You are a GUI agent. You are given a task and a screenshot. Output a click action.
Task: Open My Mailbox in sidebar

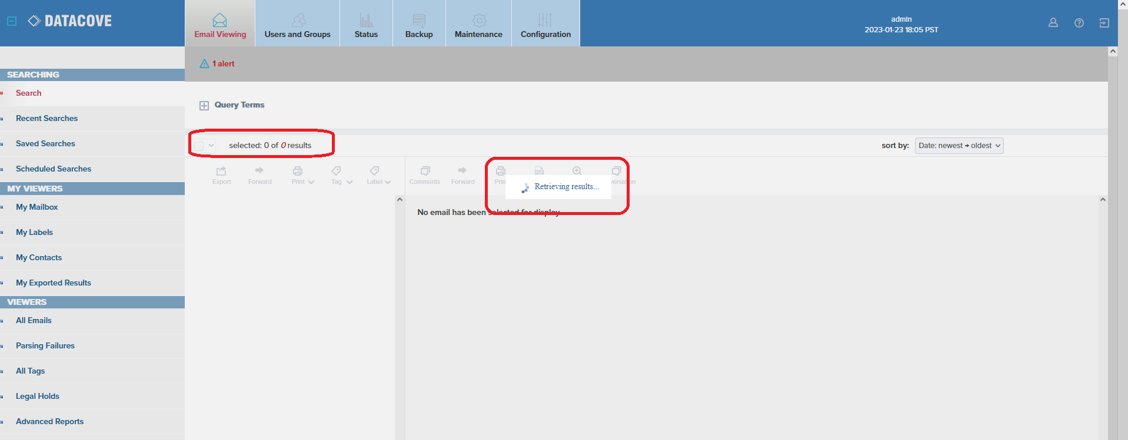click(x=36, y=207)
